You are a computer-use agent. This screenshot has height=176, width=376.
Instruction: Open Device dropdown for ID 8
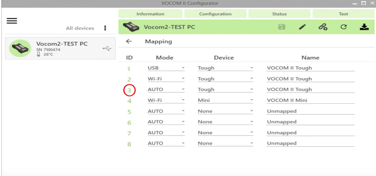point(225,143)
